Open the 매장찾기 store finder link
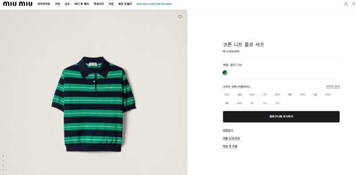Viewport: 357px width, 175px height. pyautogui.click(x=228, y=130)
